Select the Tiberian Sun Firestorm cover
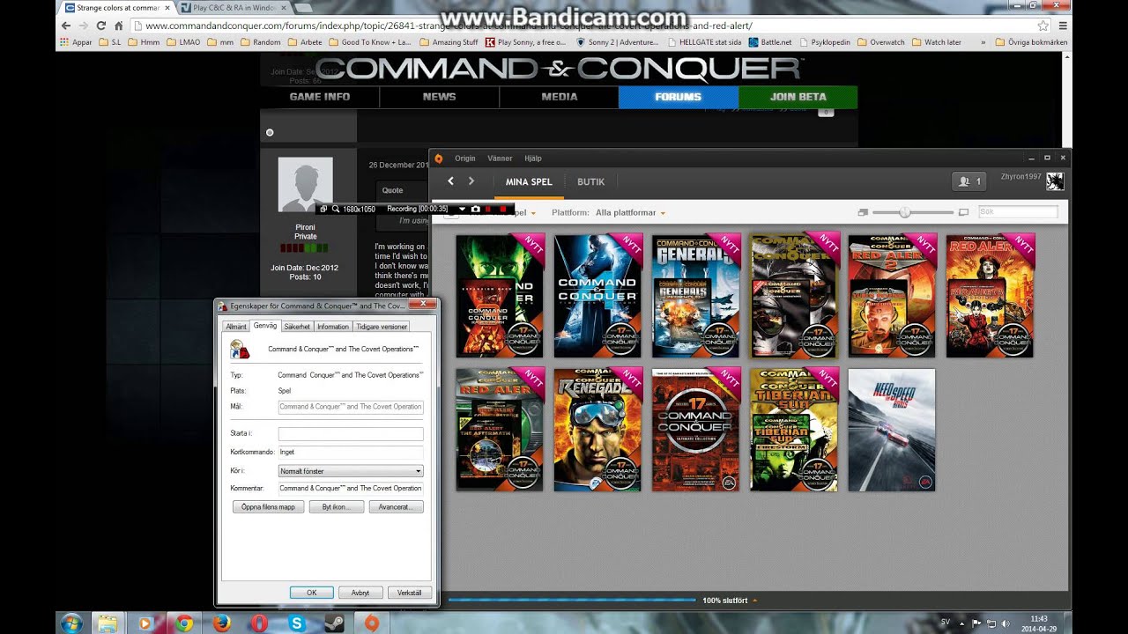 click(x=794, y=430)
